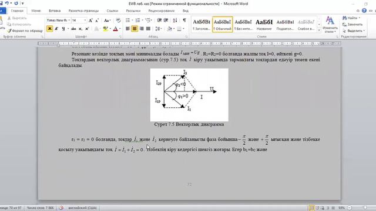Image resolution: width=376 pixels, height=211 pixels.
Task: Click Shading paint bucket icon
Action: [169, 29]
